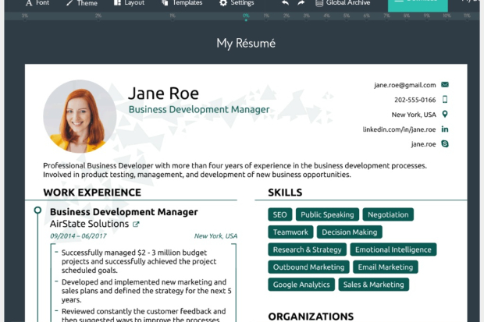Click the My Résumé document title

tap(246, 44)
